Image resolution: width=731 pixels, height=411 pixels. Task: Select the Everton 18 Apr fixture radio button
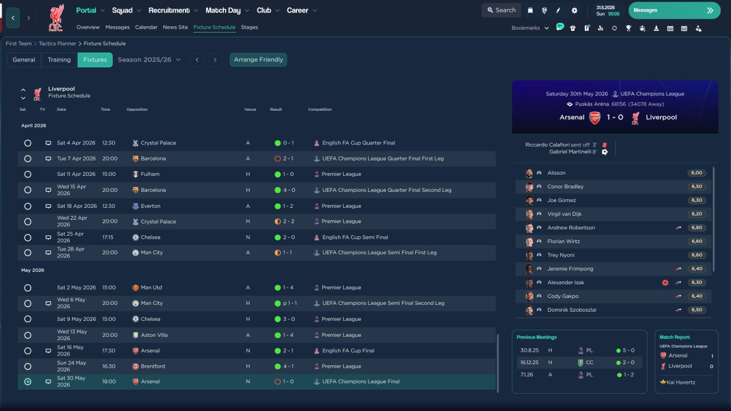tap(27, 206)
